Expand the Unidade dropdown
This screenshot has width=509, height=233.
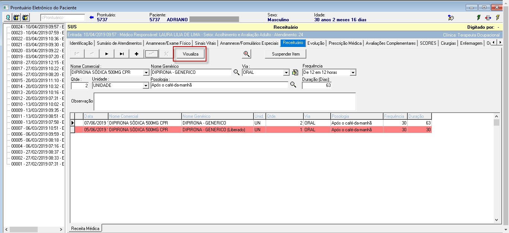[146, 85]
